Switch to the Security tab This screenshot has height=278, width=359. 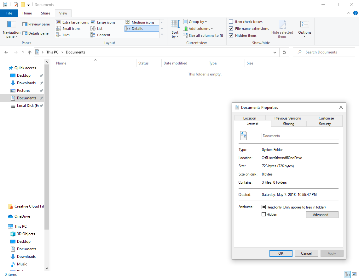pyautogui.click(x=325, y=124)
